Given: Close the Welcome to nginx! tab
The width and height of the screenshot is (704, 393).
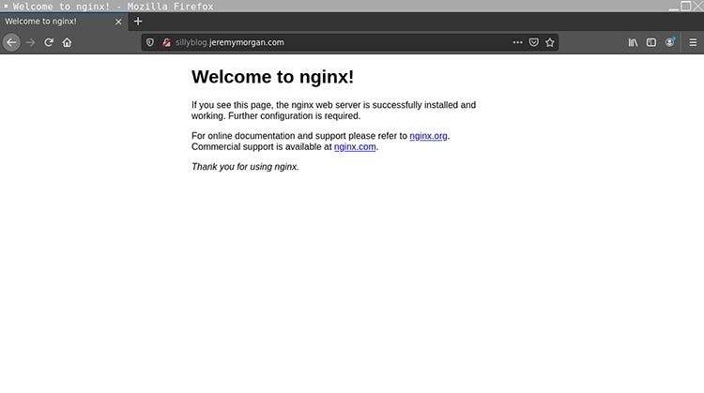Looking at the screenshot, I should click(x=118, y=22).
